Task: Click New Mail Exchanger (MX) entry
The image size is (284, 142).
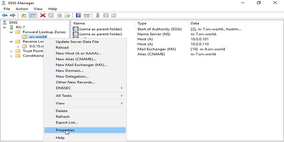Action: coord(81,65)
